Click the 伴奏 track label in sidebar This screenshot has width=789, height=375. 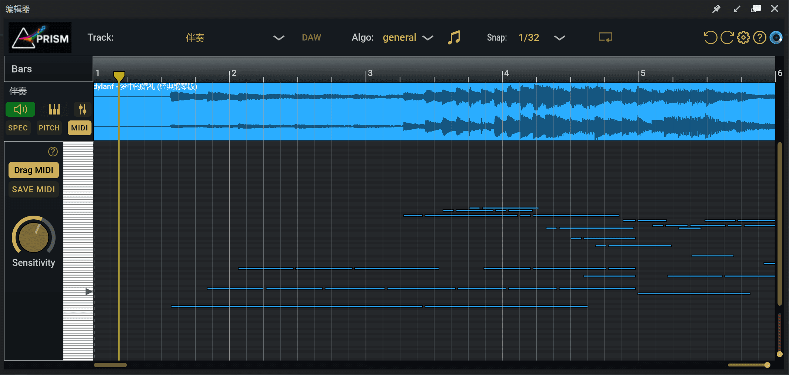[18, 91]
